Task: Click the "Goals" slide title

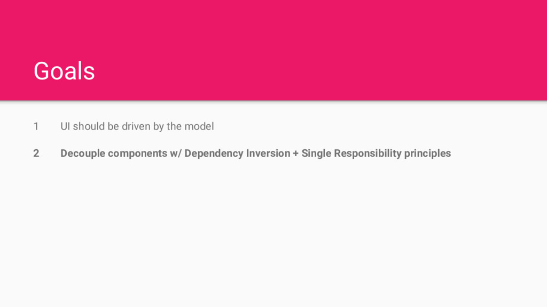Action: tap(64, 71)
